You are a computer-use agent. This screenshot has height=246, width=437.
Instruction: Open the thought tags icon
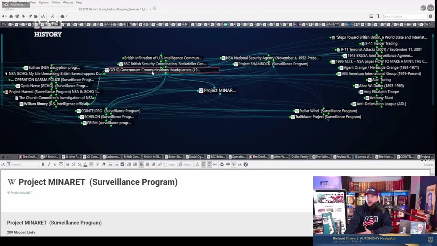(23, 16)
